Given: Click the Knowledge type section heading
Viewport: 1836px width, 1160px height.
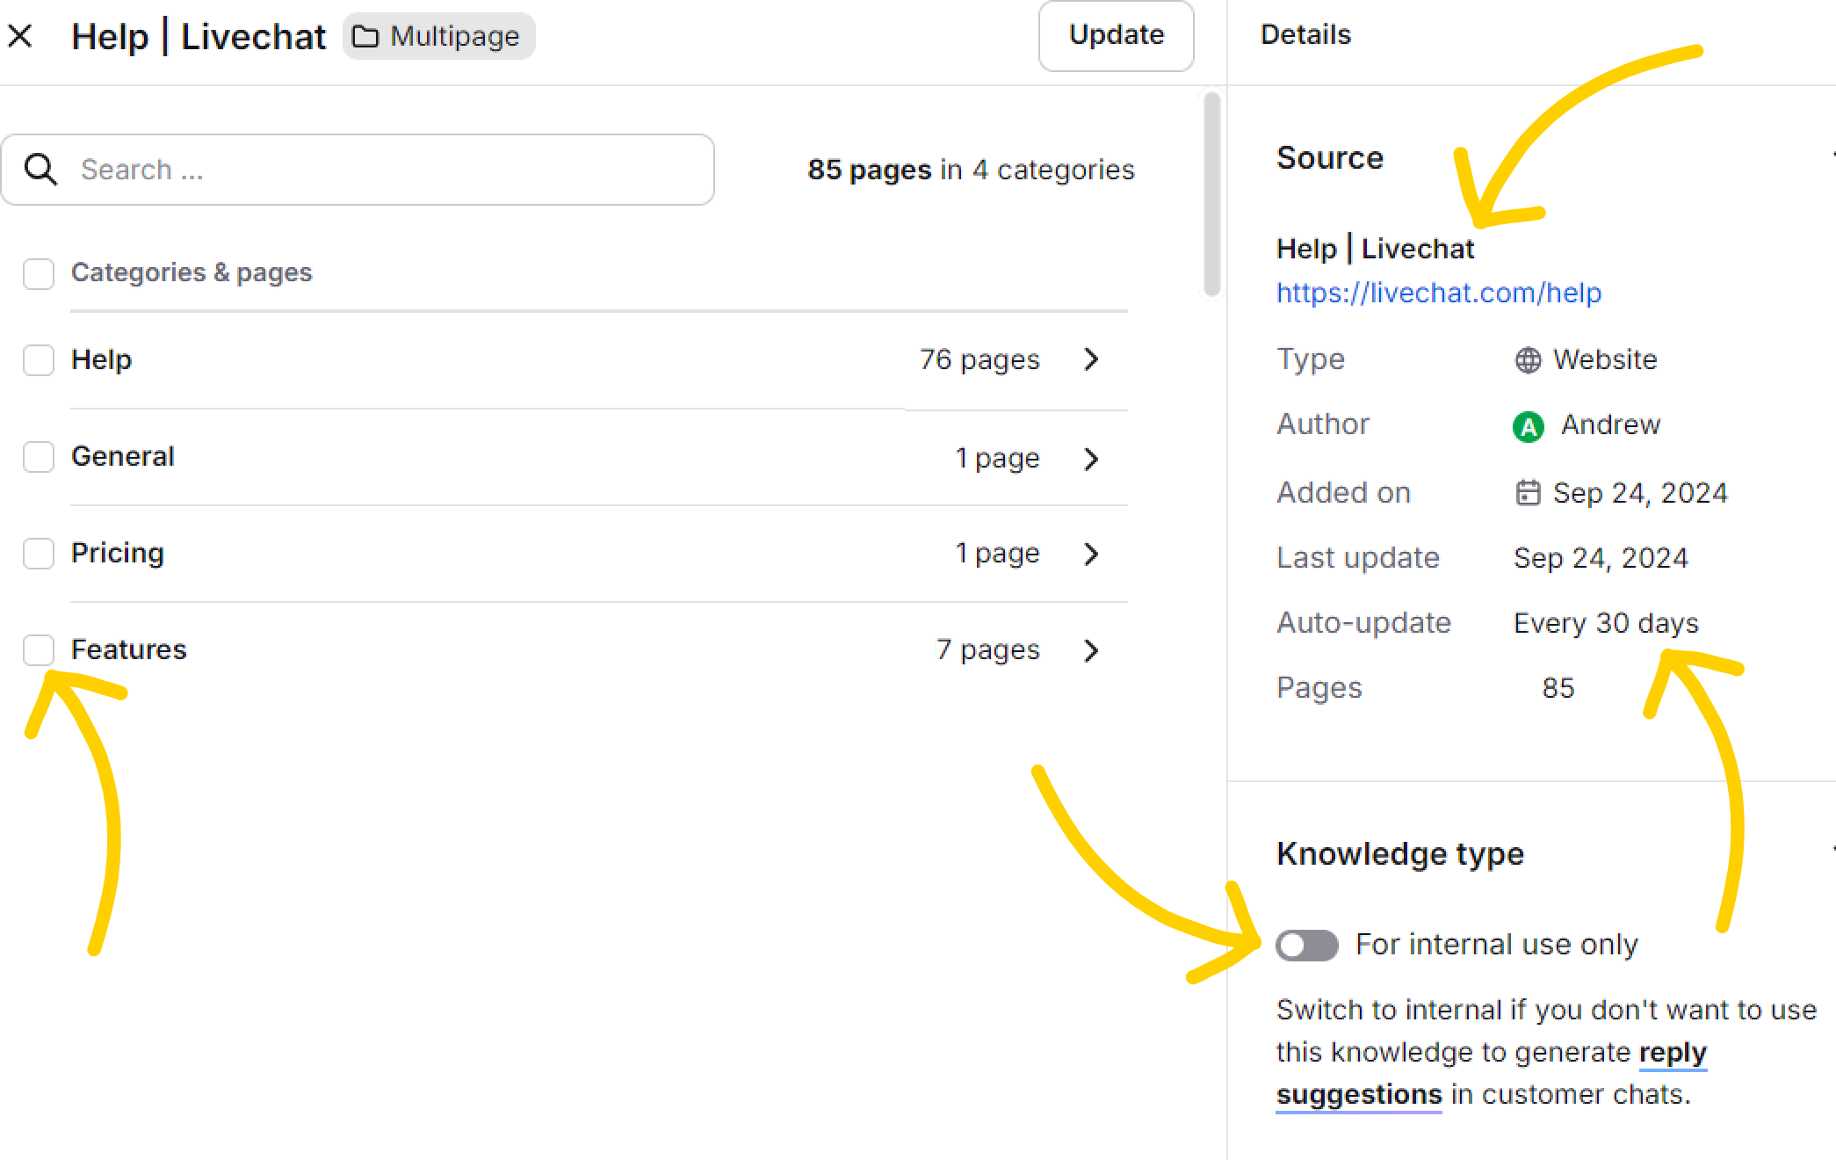Looking at the screenshot, I should pos(1400,854).
